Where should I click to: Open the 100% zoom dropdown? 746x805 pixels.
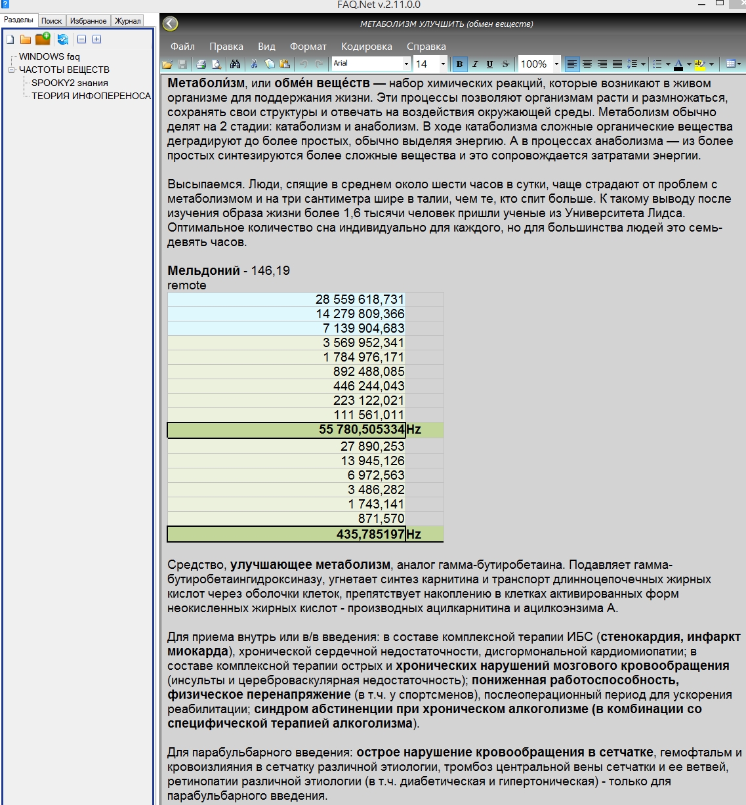556,64
